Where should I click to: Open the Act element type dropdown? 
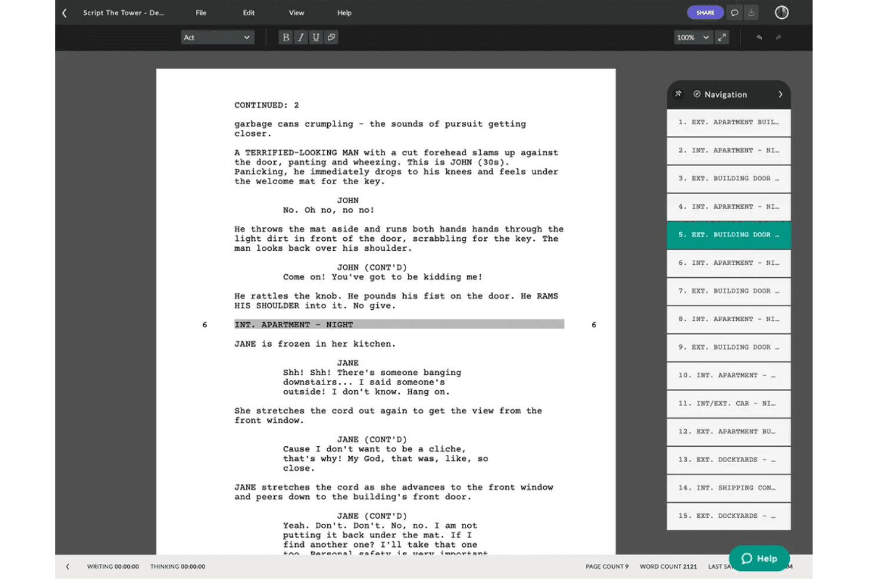click(217, 37)
